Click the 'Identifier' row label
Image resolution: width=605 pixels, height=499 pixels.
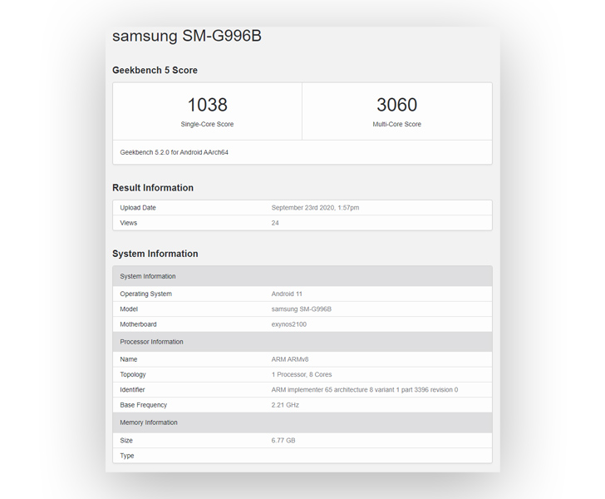tap(132, 390)
